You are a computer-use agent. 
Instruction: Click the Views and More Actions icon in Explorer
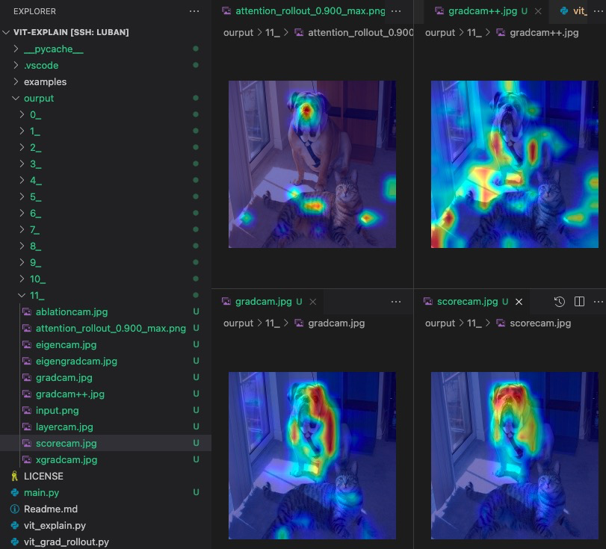click(194, 11)
